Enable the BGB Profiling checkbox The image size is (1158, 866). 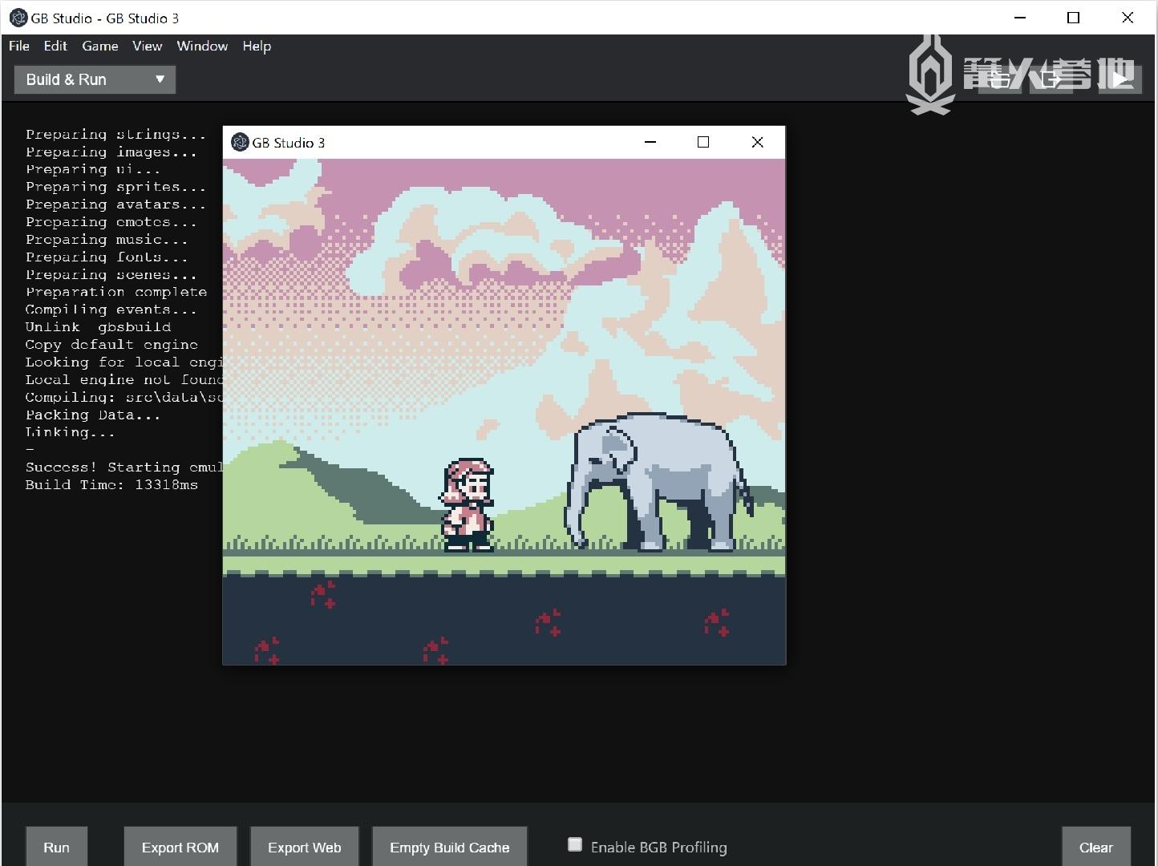[575, 844]
